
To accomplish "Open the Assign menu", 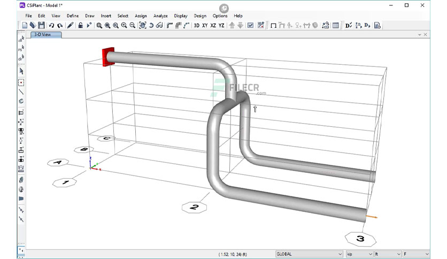I will point(141,16).
